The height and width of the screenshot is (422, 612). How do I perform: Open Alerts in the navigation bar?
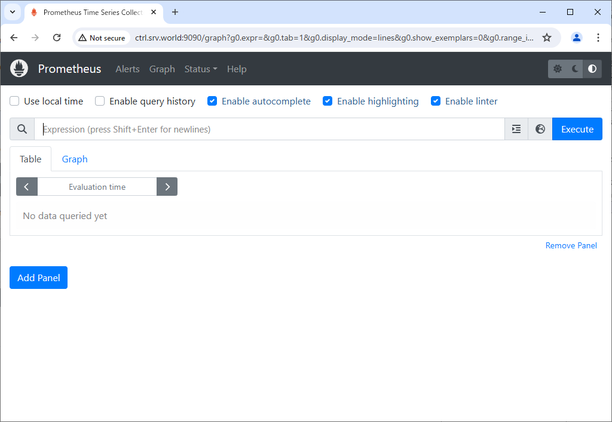tap(127, 69)
